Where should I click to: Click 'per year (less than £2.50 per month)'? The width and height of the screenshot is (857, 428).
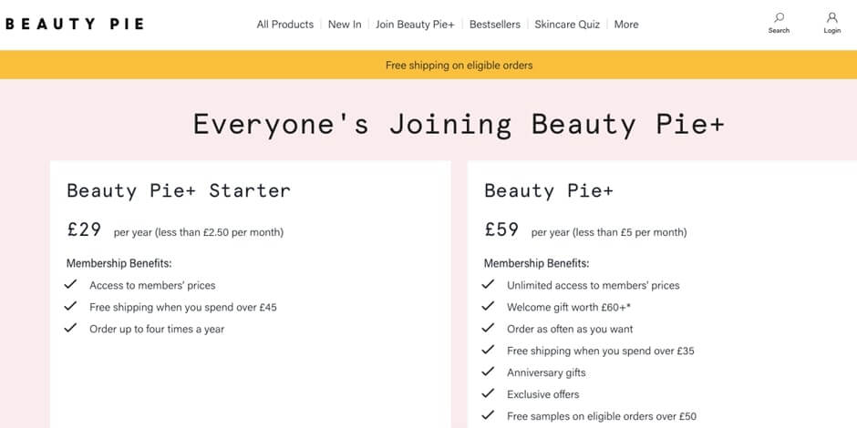pyautogui.click(x=199, y=232)
